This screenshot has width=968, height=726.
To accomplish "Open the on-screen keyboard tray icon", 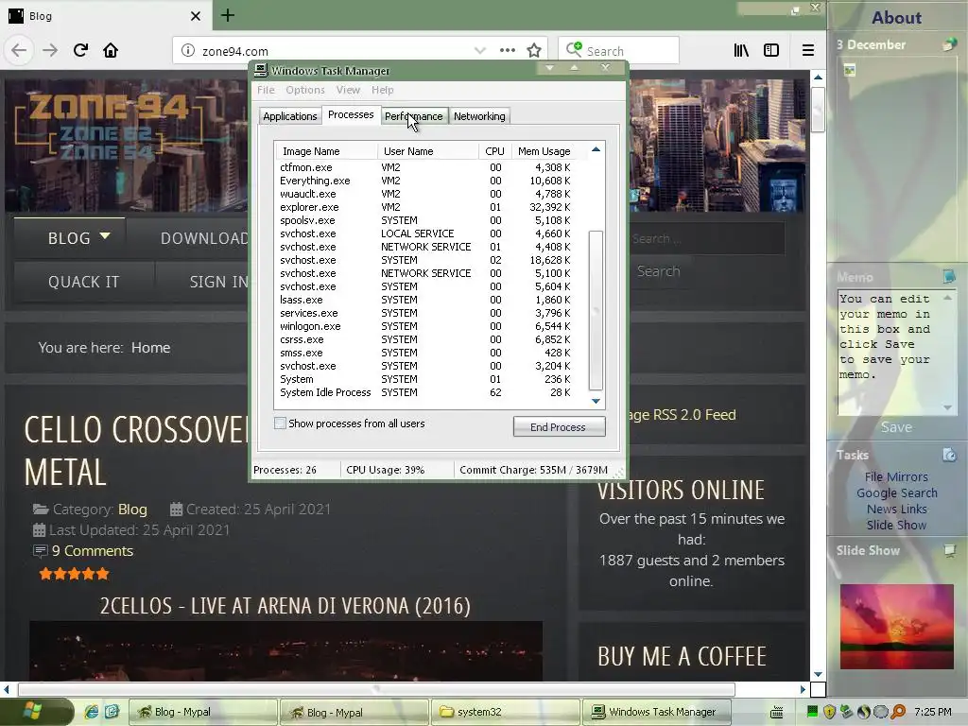I will pos(777,713).
